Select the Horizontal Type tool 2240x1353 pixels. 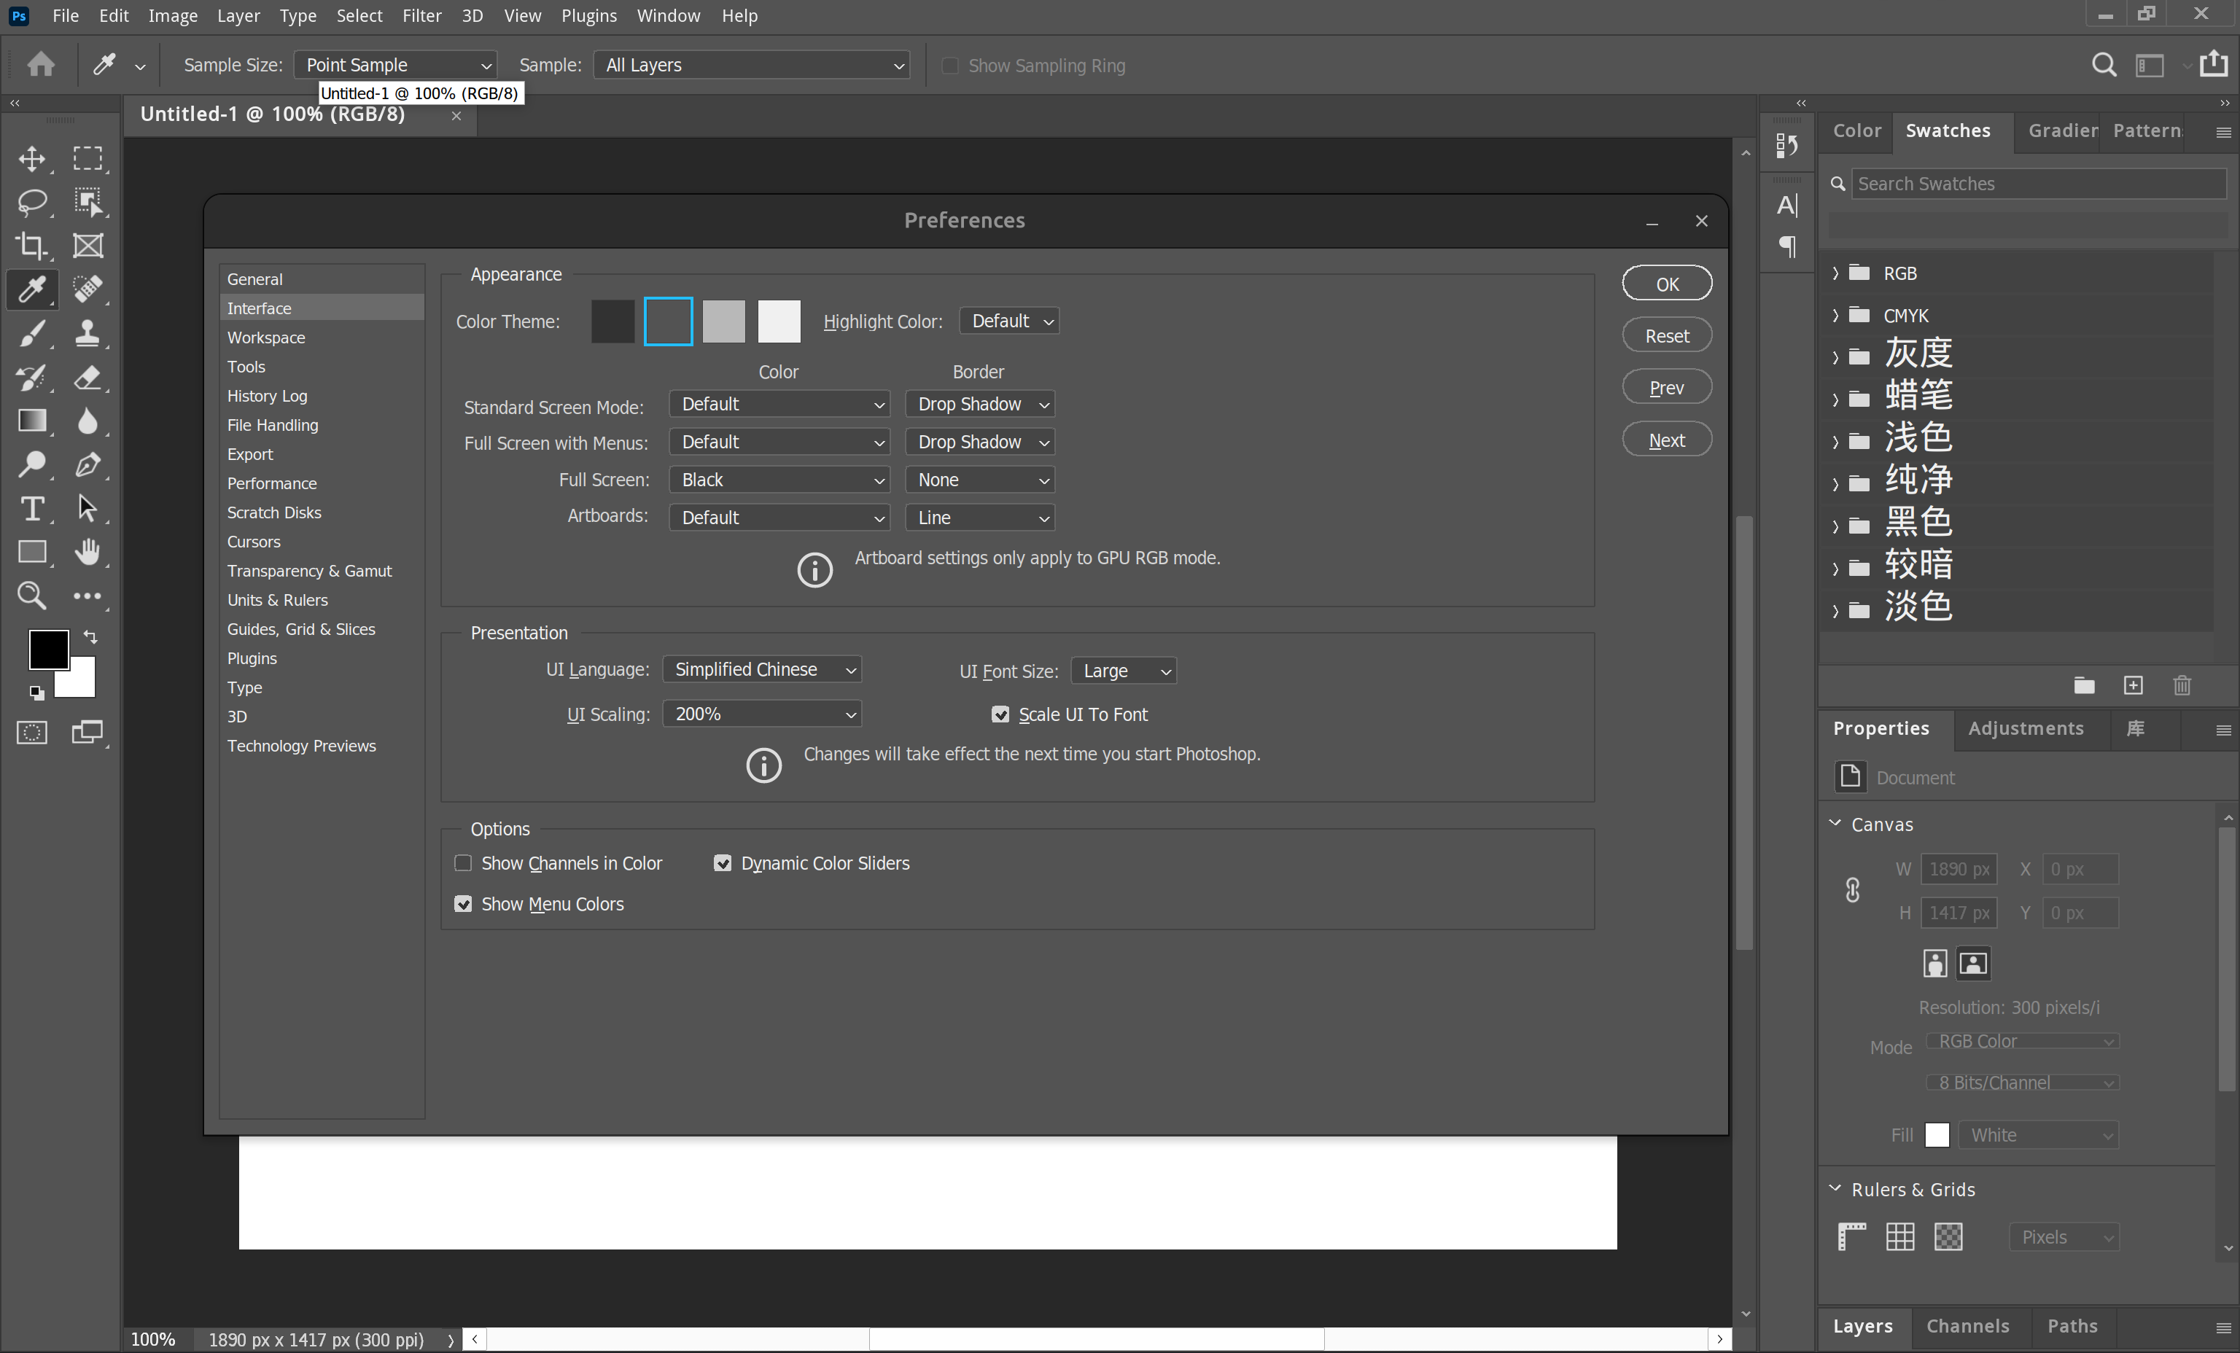(33, 509)
